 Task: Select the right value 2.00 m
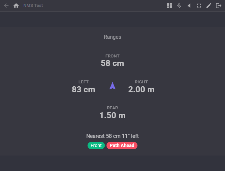click(141, 89)
